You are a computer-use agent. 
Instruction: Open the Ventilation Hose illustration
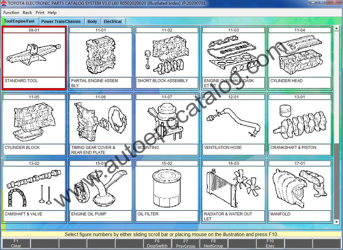click(x=233, y=122)
